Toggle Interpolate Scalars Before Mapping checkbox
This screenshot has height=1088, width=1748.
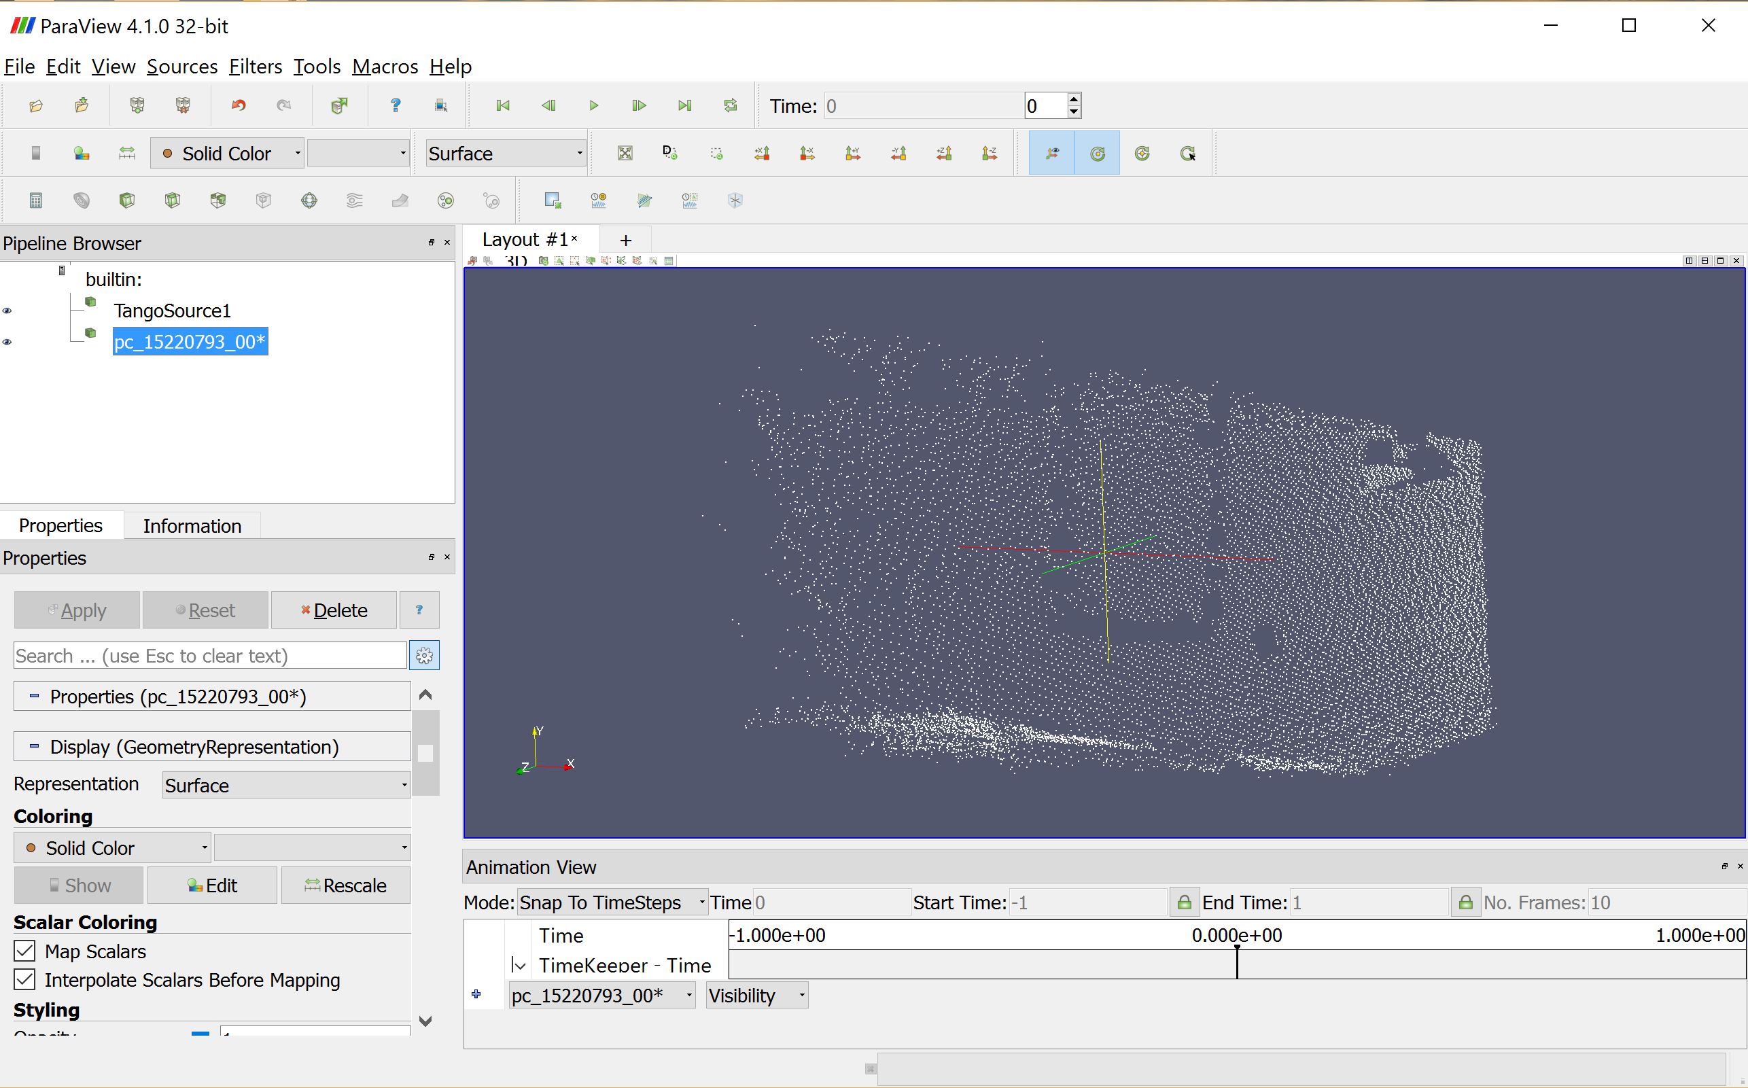[x=24, y=980]
